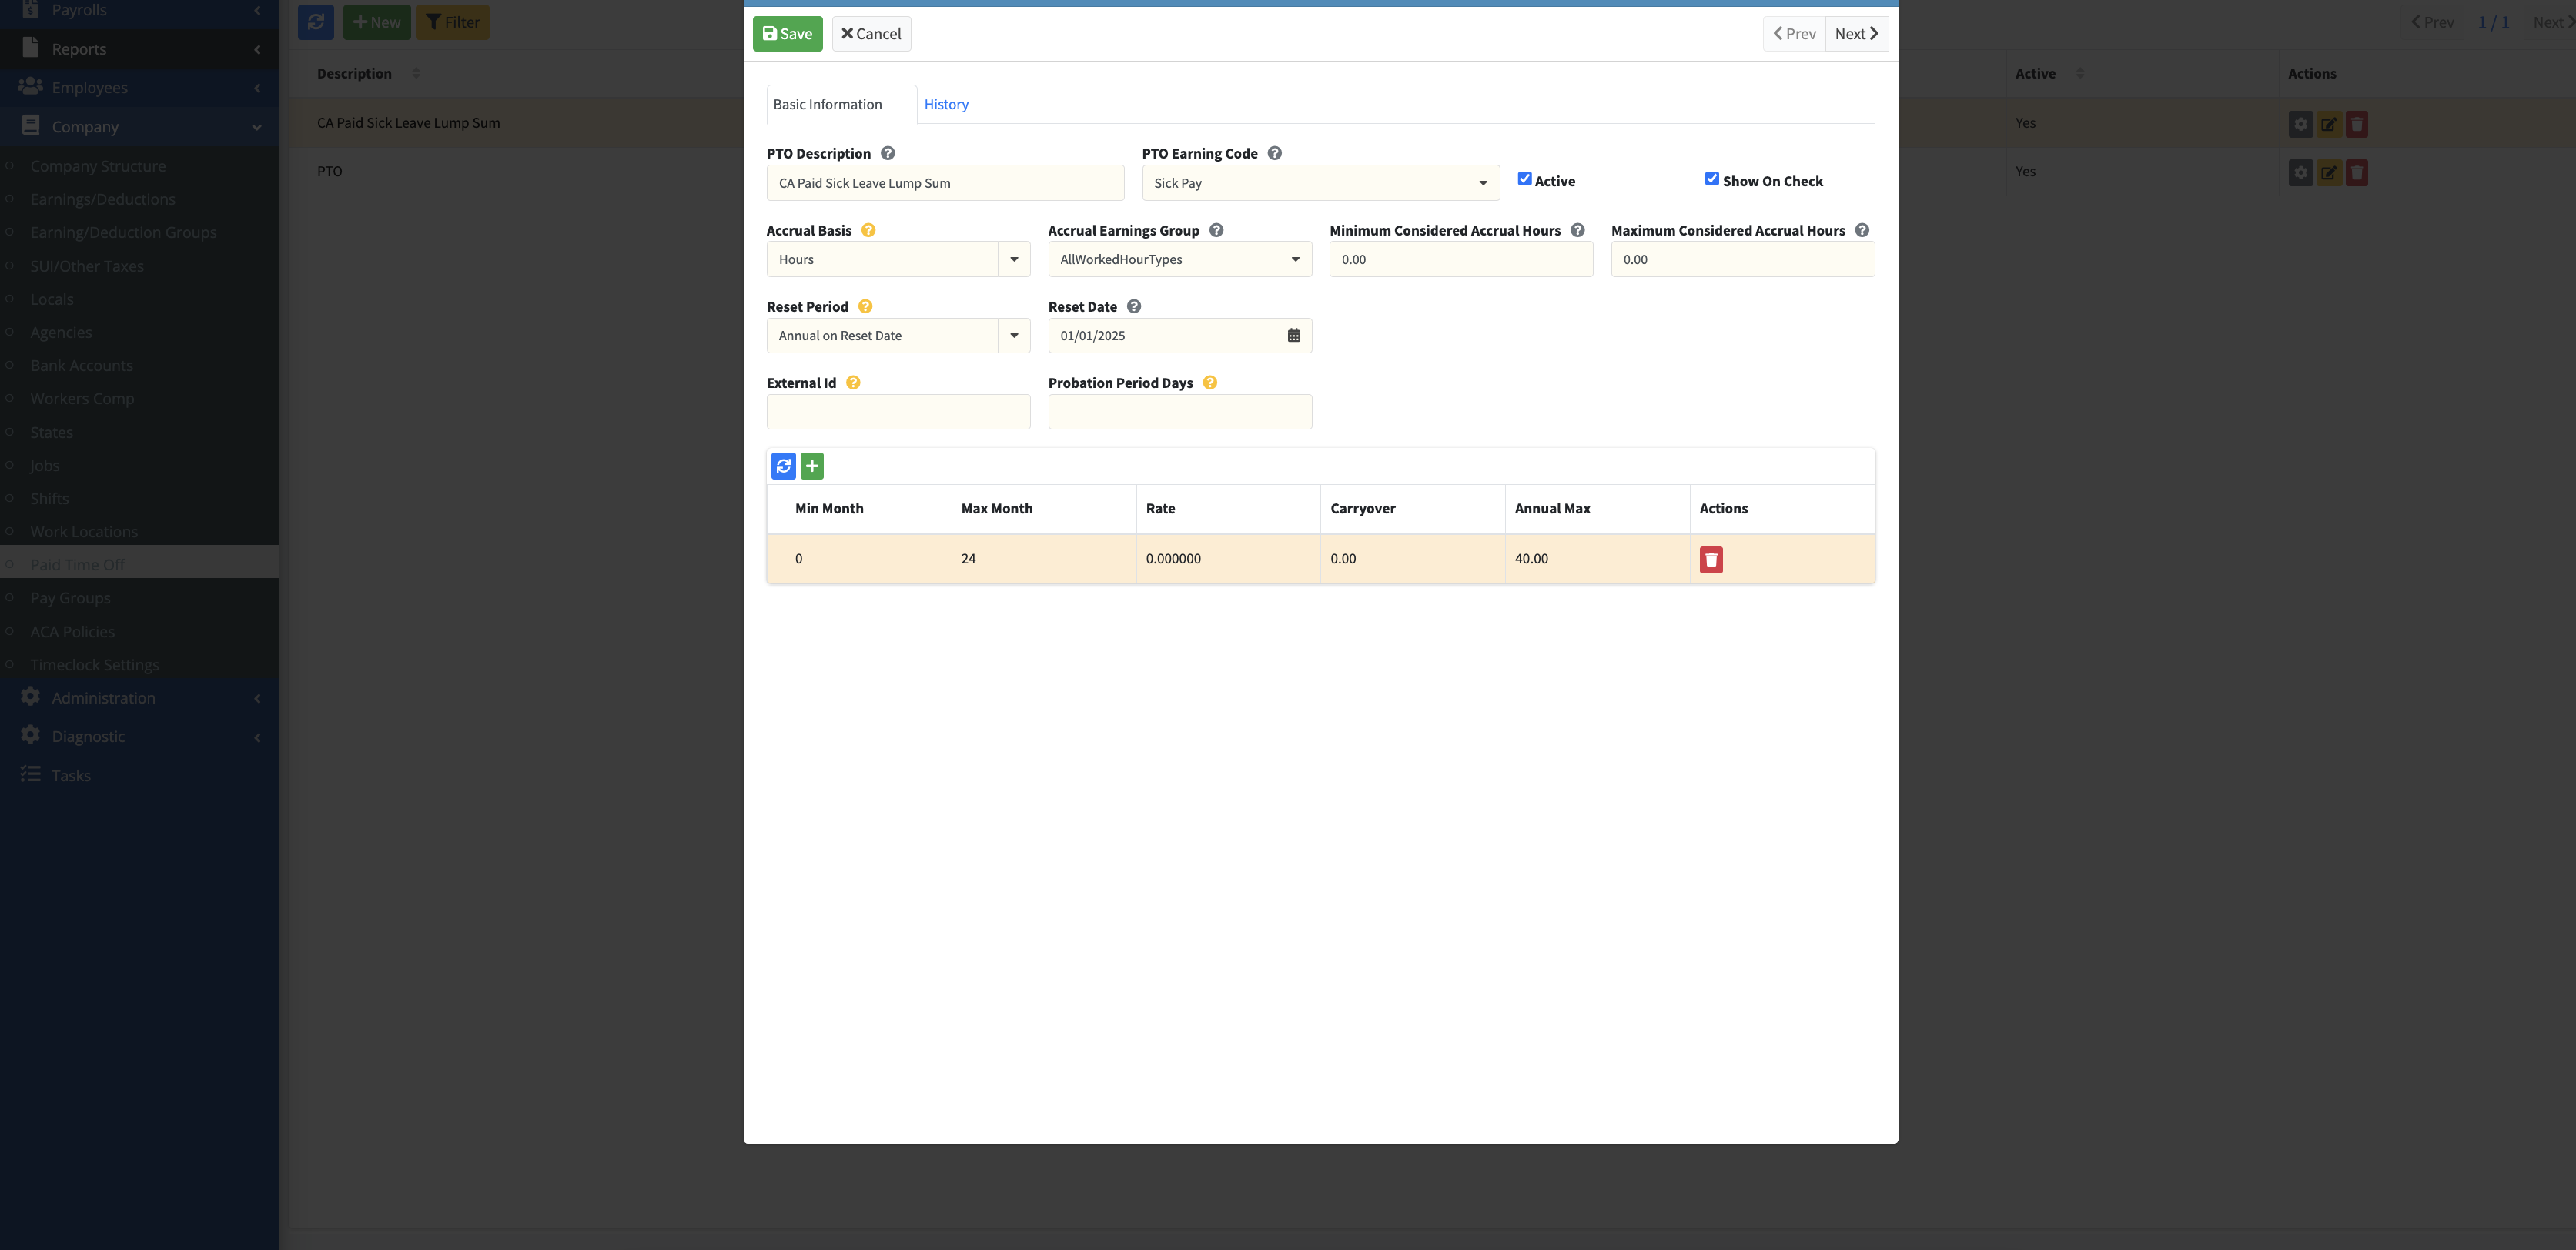Open the PTO Earning Code dropdown
The width and height of the screenshot is (2576, 1250).
pos(1482,183)
